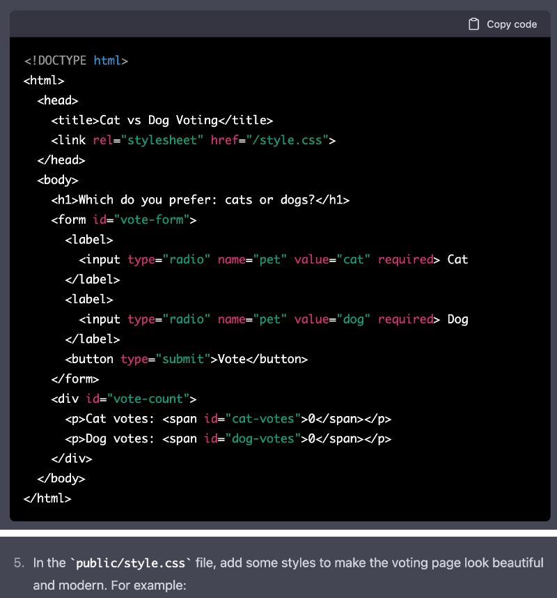
Task: Click the Vote button label in the code
Action: (230, 358)
